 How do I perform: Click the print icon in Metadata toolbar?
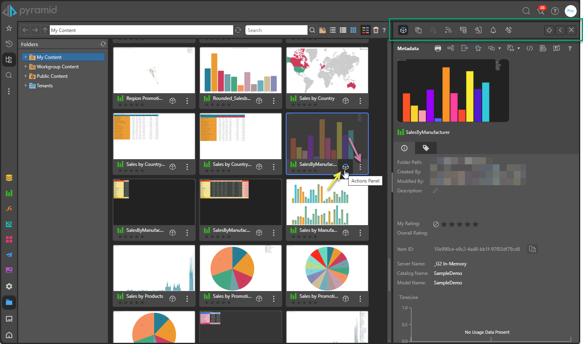pyautogui.click(x=438, y=48)
